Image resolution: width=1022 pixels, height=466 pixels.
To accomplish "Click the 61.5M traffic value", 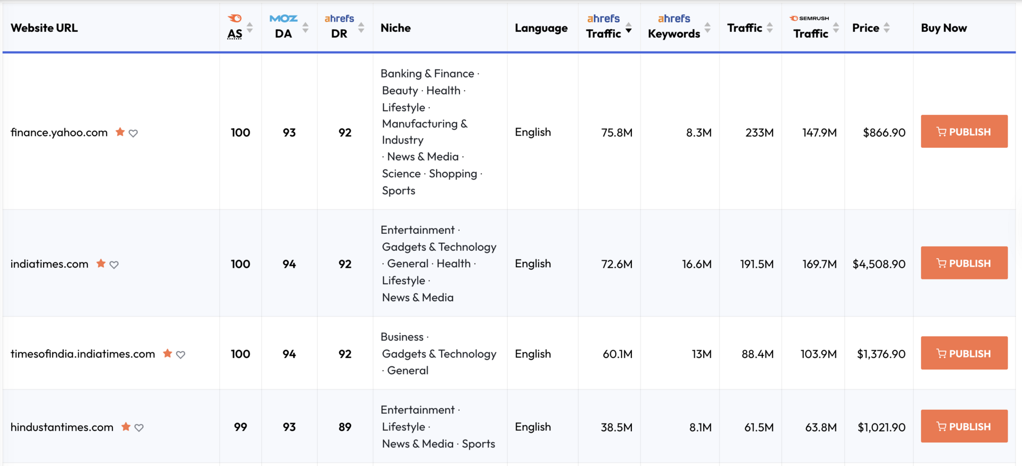I will tap(759, 427).
